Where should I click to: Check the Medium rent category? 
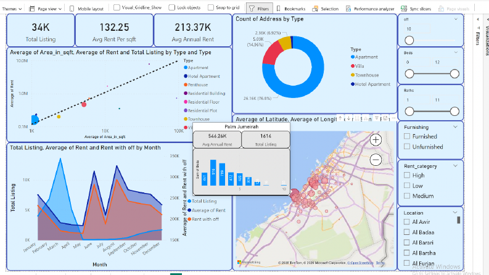click(407, 196)
